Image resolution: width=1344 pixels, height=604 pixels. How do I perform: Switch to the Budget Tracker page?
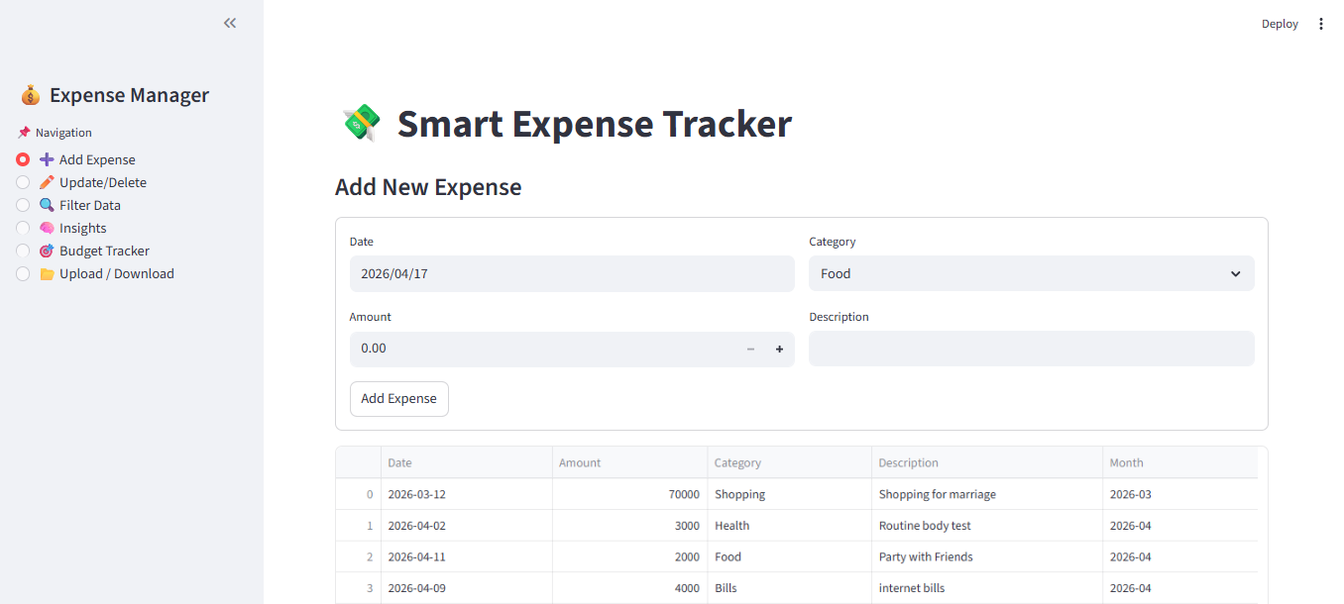(23, 251)
